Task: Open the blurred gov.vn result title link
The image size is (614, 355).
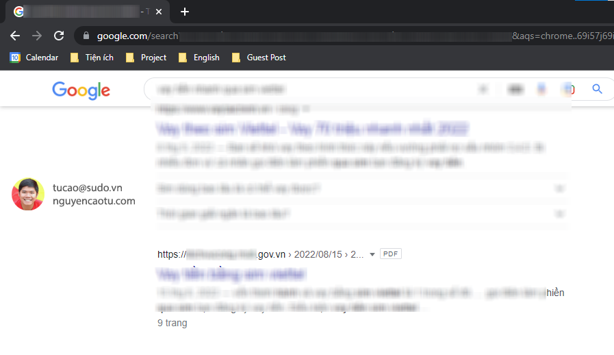Action: pos(231,274)
